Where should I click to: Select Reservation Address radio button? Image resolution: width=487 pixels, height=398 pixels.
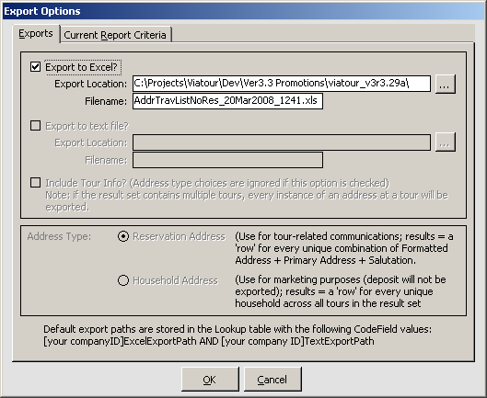click(123, 236)
